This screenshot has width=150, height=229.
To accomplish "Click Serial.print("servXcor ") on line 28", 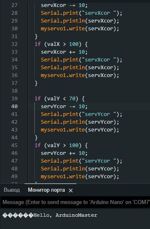I will pos(81,13).
